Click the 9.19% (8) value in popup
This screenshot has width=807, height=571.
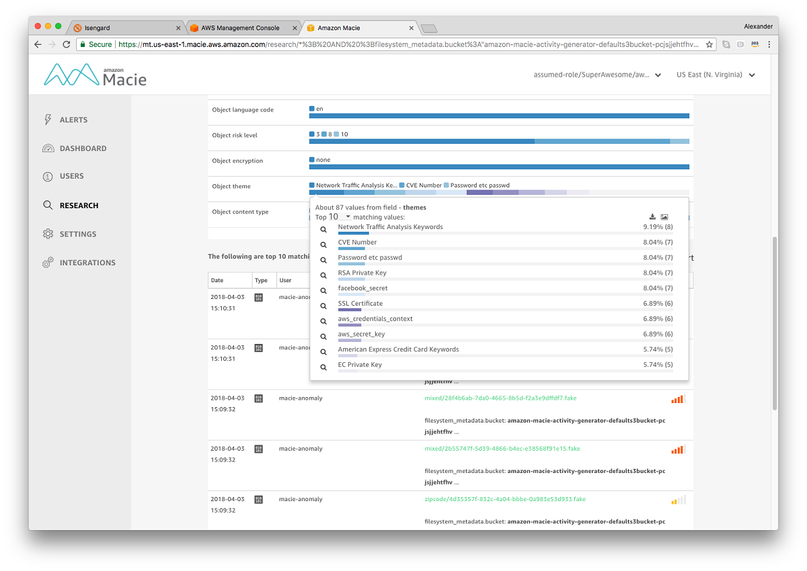tap(658, 227)
